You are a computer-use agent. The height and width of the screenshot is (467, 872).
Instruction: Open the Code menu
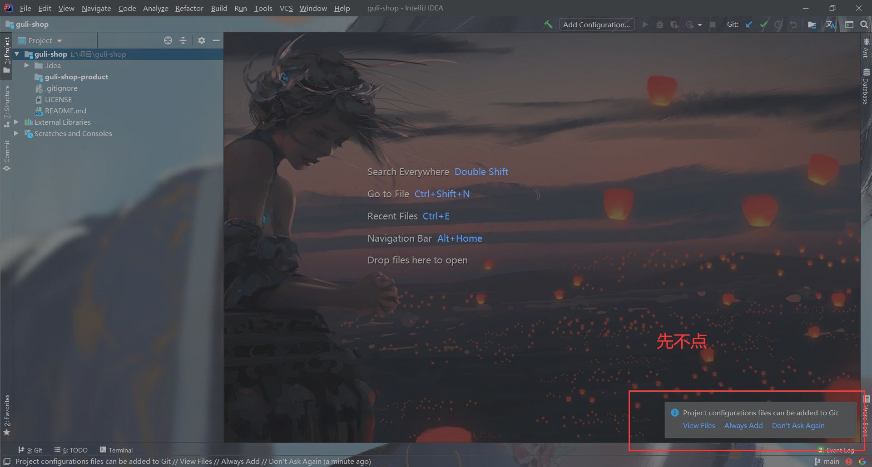coord(127,8)
